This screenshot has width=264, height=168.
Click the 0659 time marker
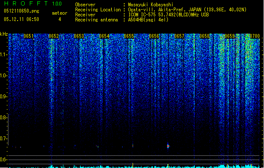point(230,36)
